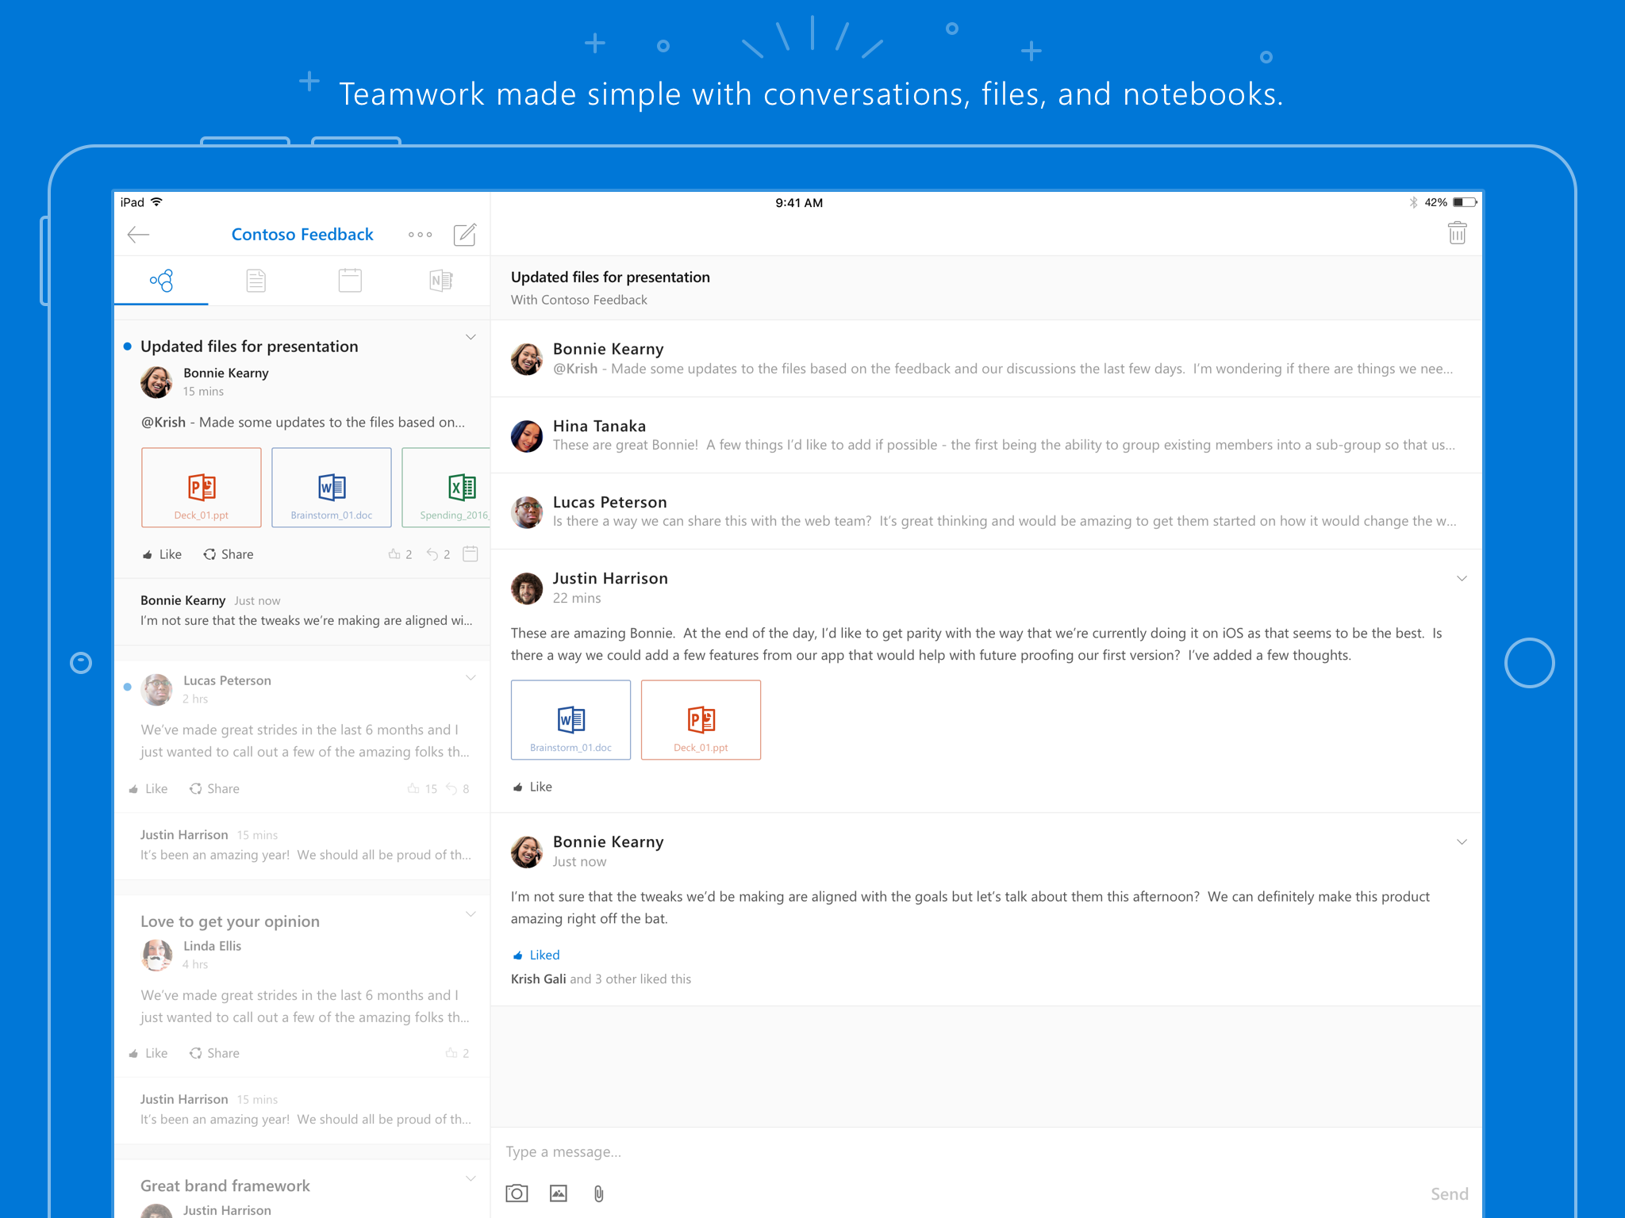Screen dimensions: 1625x1218
Task: Open the camera icon in message bar
Action: (x=517, y=1192)
